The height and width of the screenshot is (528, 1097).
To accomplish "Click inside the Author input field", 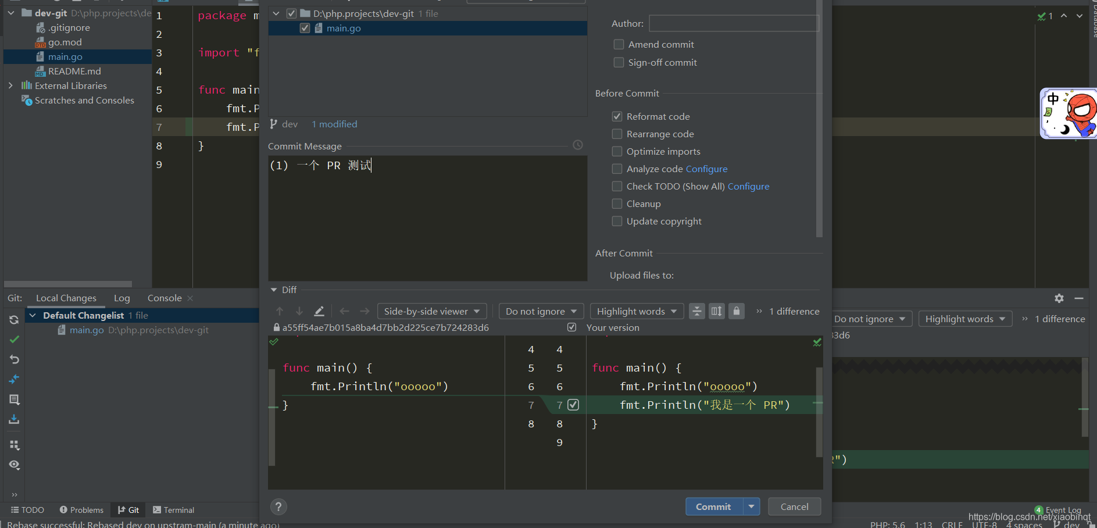I will tap(734, 23).
